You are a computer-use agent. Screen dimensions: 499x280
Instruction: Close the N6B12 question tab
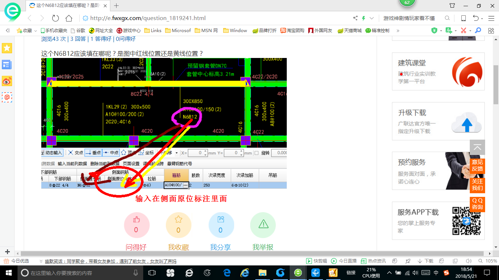(x=106, y=5)
